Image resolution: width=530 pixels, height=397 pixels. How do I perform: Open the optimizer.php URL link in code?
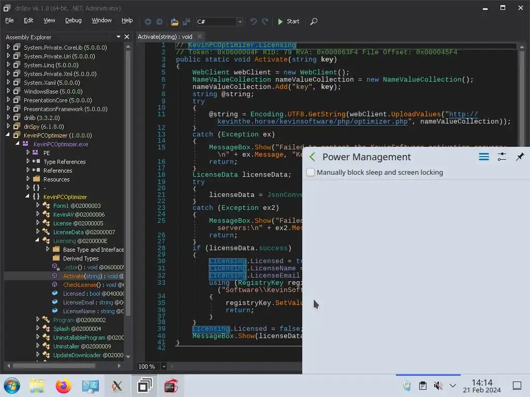pyautogui.click(x=313, y=121)
